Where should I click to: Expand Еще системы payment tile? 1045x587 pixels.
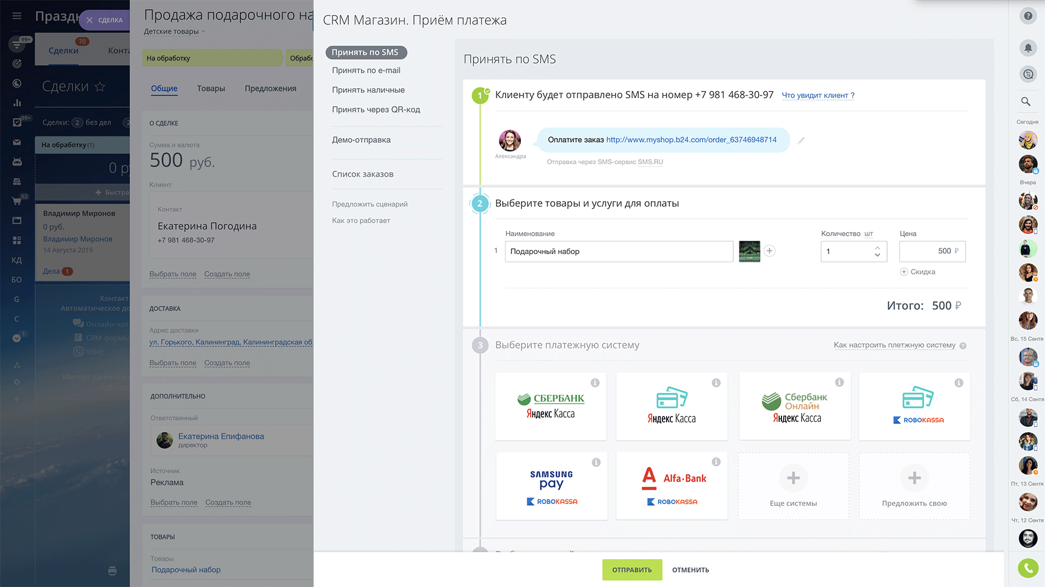(x=793, y=486)
